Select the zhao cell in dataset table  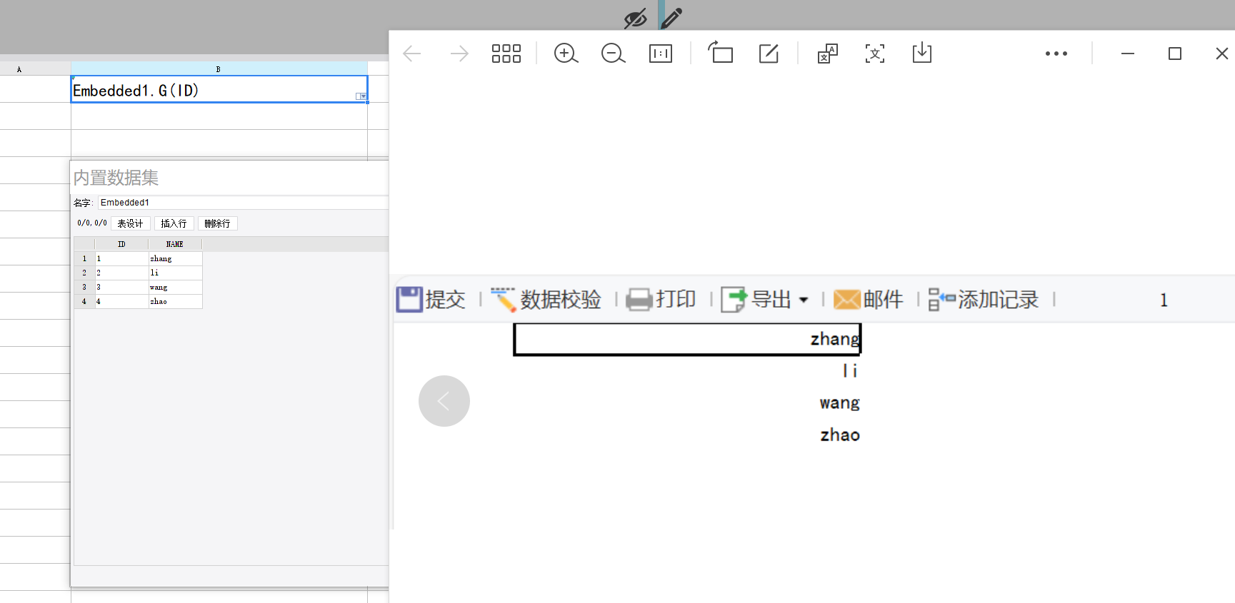tap(175, 301)
